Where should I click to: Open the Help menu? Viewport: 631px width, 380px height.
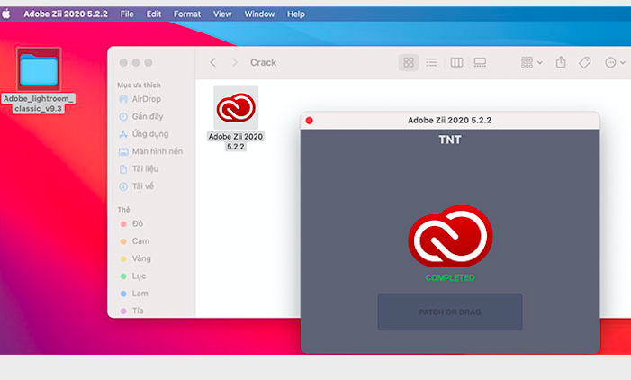click(x=296, y=14)
